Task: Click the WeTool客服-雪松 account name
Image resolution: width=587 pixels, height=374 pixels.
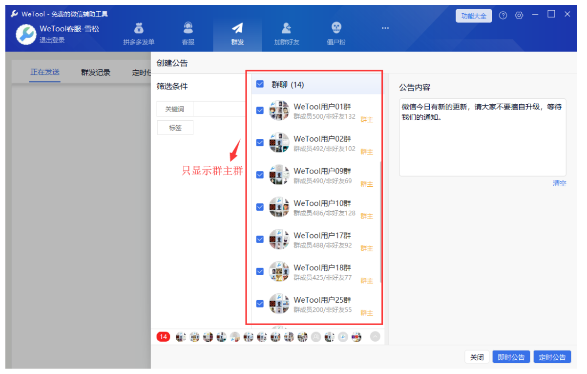Action: (69, 29)
